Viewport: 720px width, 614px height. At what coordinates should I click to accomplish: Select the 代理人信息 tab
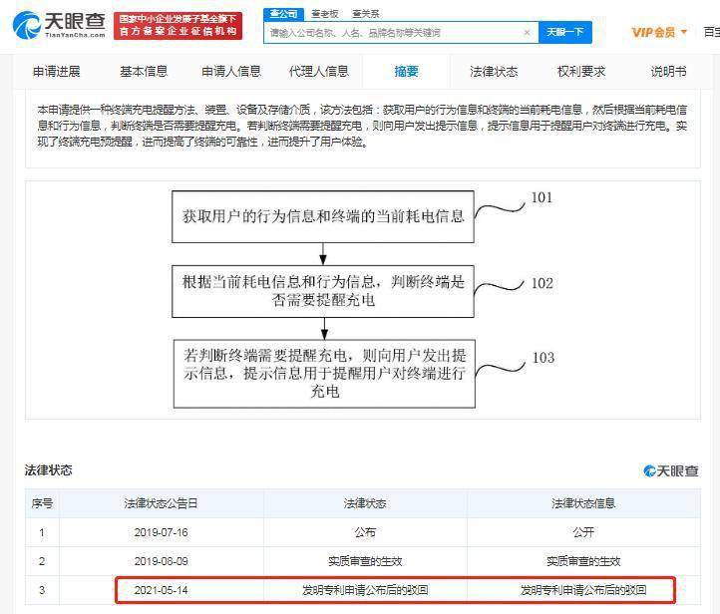pos(319,72)
